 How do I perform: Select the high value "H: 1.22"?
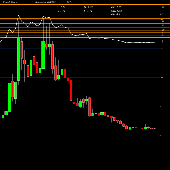click(88, 7)
